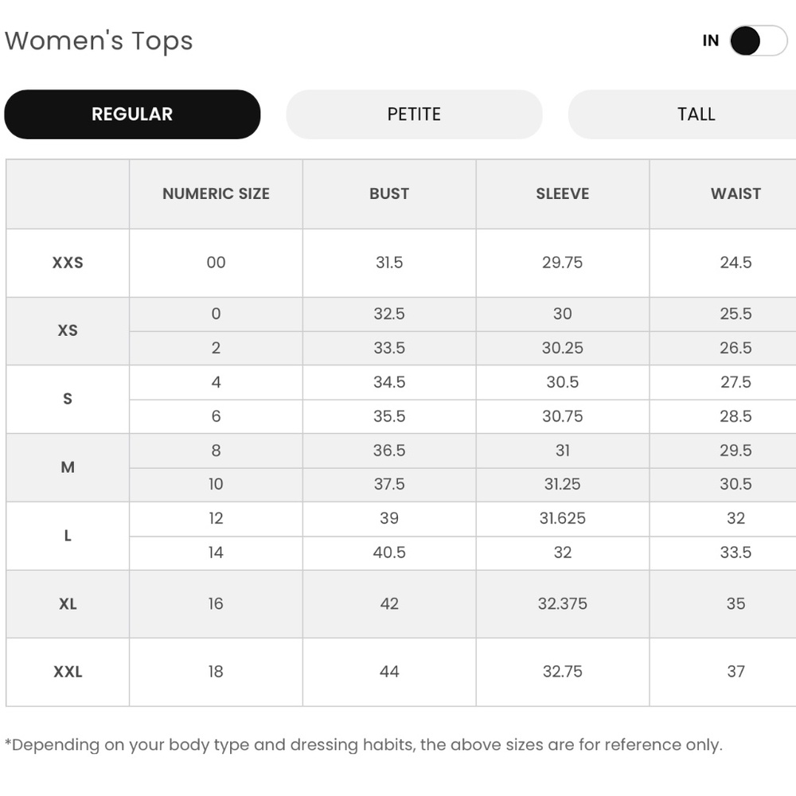Switch to the PETITE tab
Screen dimensions: 796x796
tap(414, 114)
